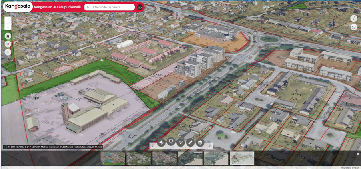The height and width of the screenshot is (169, 361).
Task: Open the share network tool
Action: tap(181, 143)
